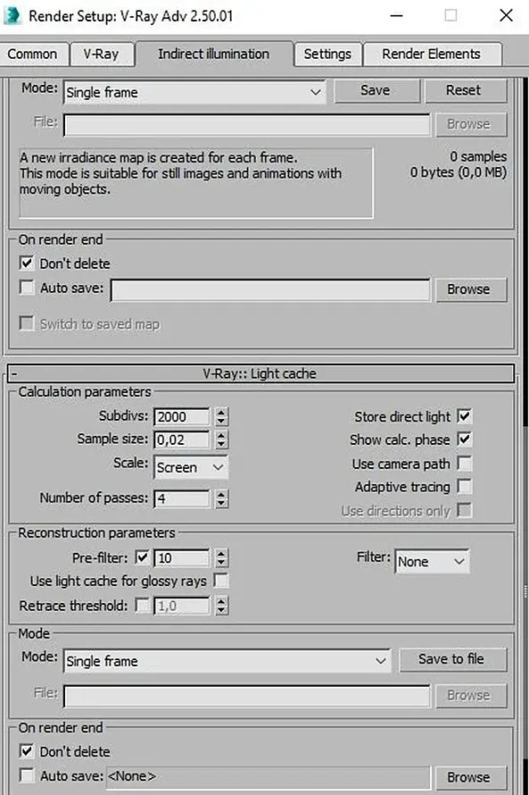This screenshot has height=795, width=529.
Task: Click the Pre-filter value spinner arrows
Action: pyautogui.click(x=221, y=558)
